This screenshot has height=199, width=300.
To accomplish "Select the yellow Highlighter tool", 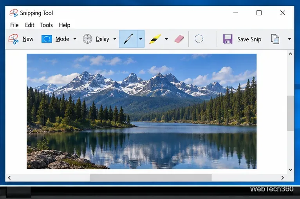I will pos(155,39).
